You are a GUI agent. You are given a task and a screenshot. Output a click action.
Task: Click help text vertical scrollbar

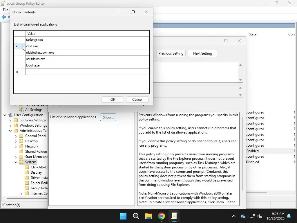(x=242, y=154)
